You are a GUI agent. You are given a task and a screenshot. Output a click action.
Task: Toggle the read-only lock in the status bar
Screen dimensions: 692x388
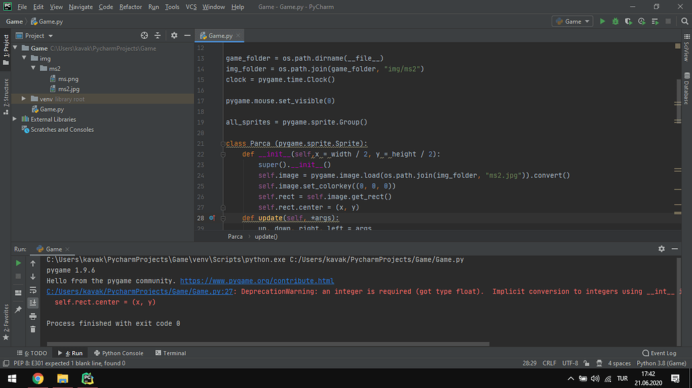point(586,363)
